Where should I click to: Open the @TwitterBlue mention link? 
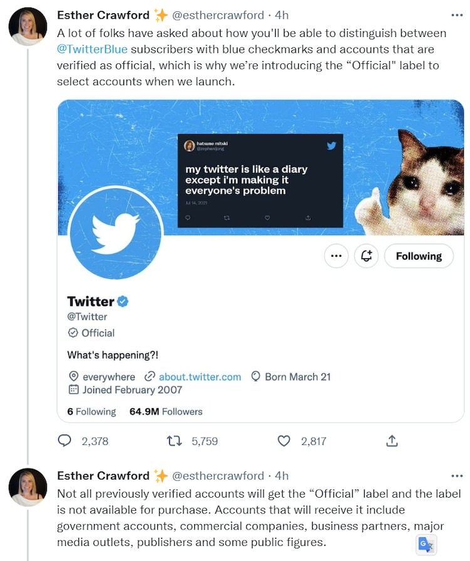pyautogui.click(x=92, y=49)
